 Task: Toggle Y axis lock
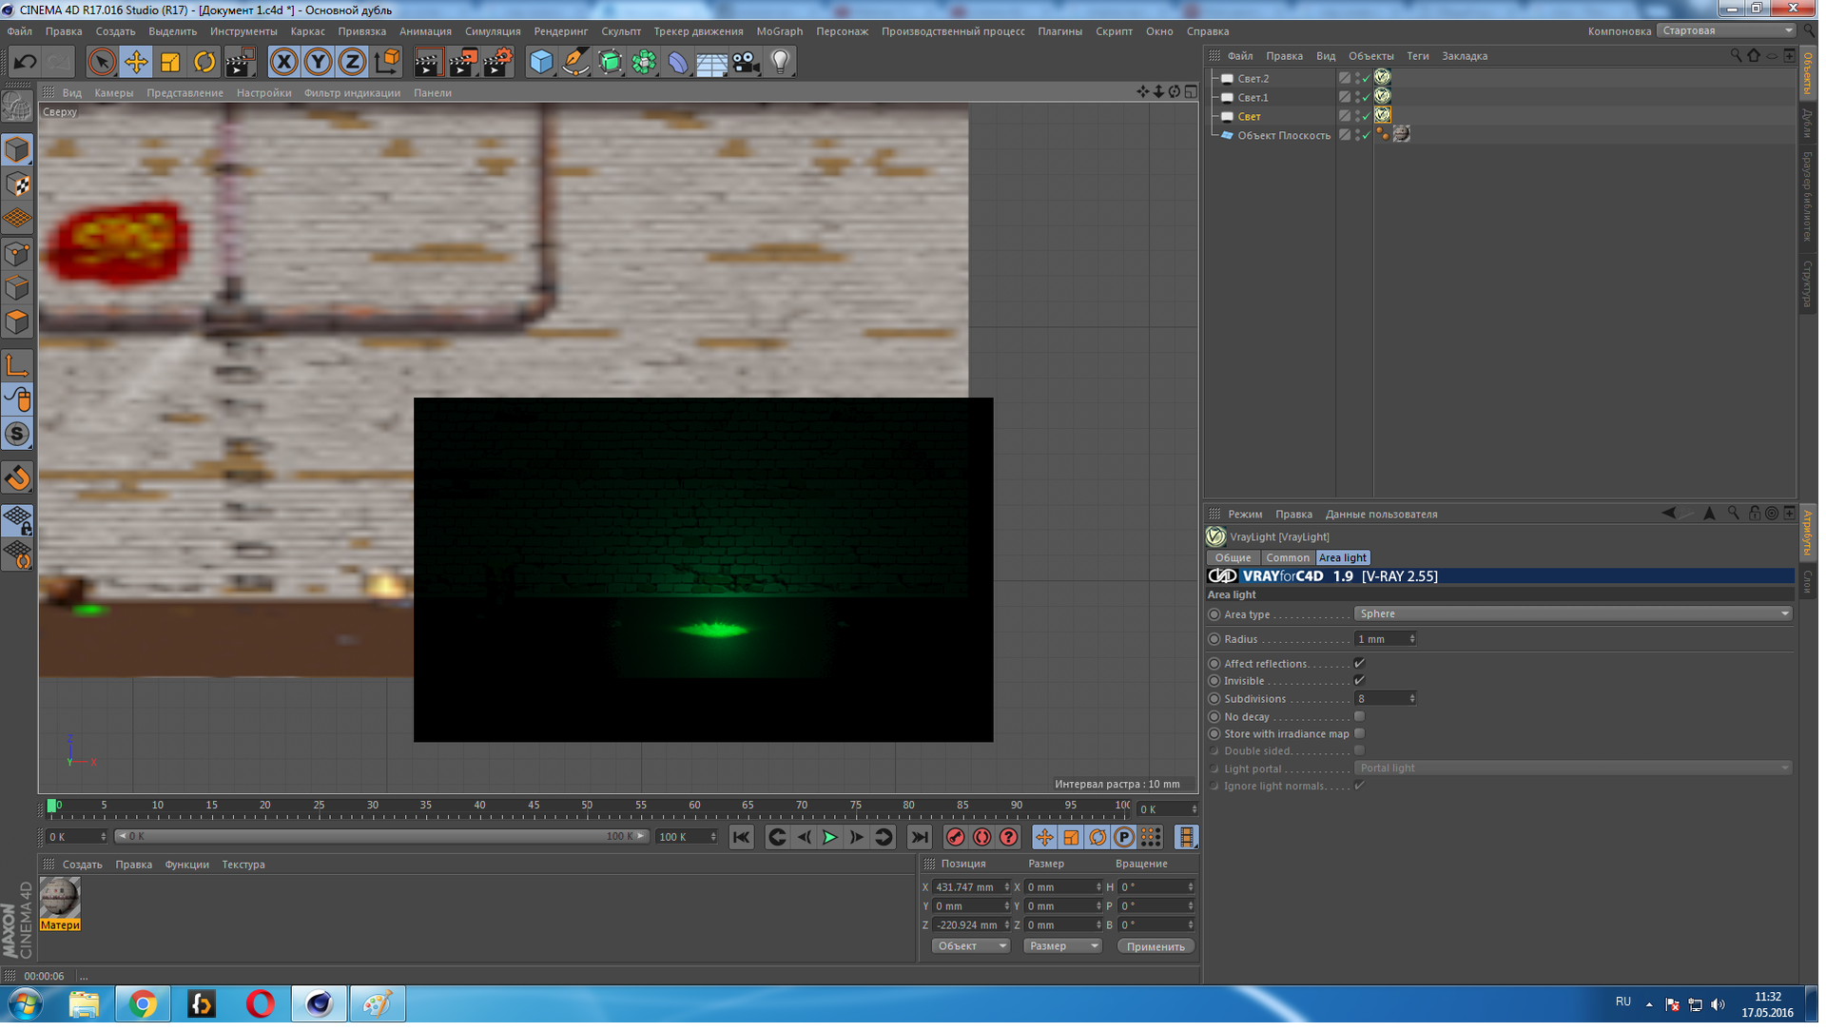[x=318, y=63]
